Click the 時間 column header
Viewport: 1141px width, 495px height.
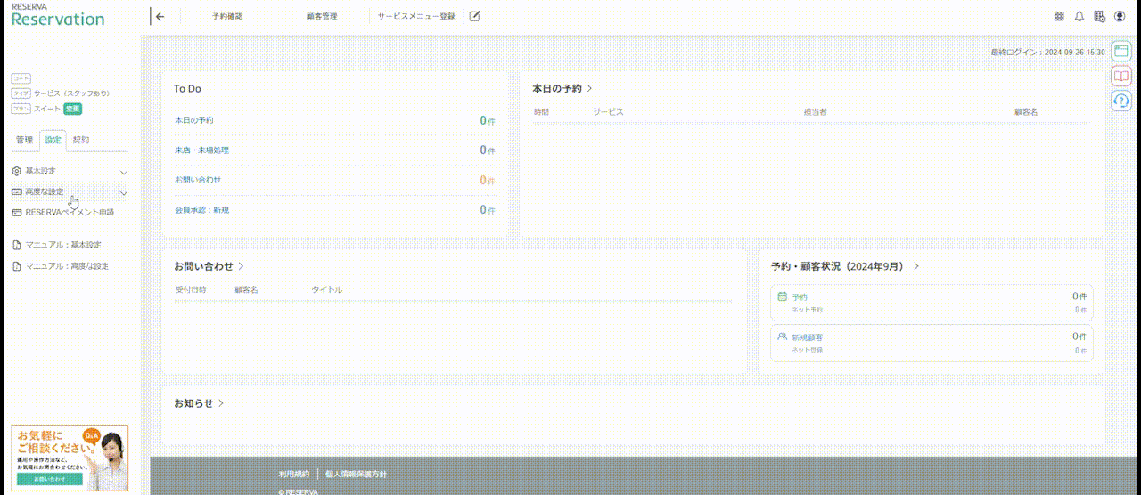(542, 112)
